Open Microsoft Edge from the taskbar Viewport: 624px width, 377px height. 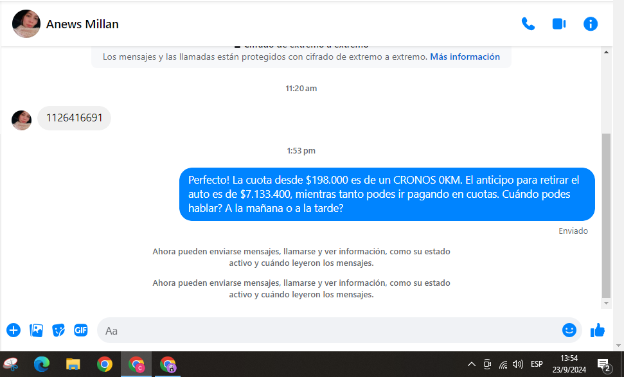click(x=42, y=364)
